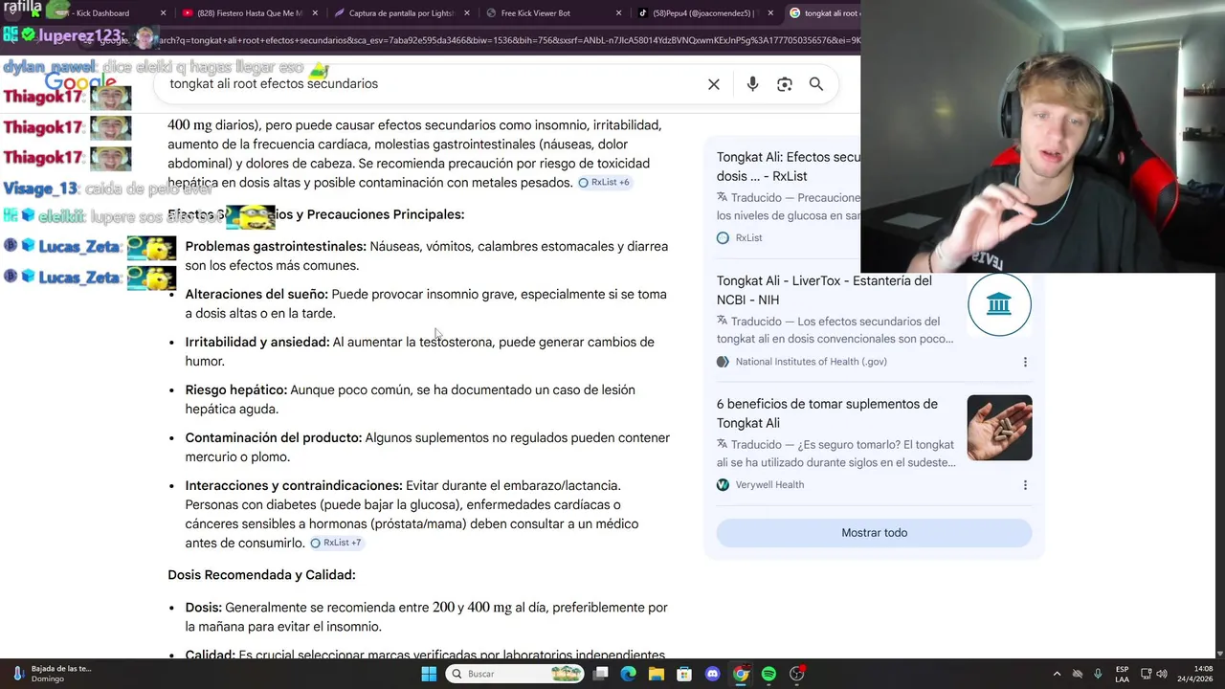Click heading 'Dosis Recomendada y Calidad:'
The height and width of the screenshot is (689, 1225).
(261, 575)
